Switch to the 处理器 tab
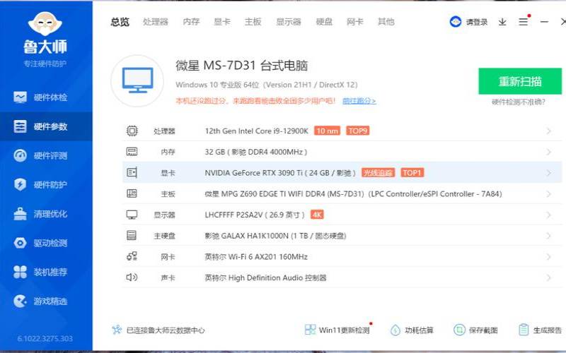The height and width of the screenshot is (353, 566). (x=156, y=22)
